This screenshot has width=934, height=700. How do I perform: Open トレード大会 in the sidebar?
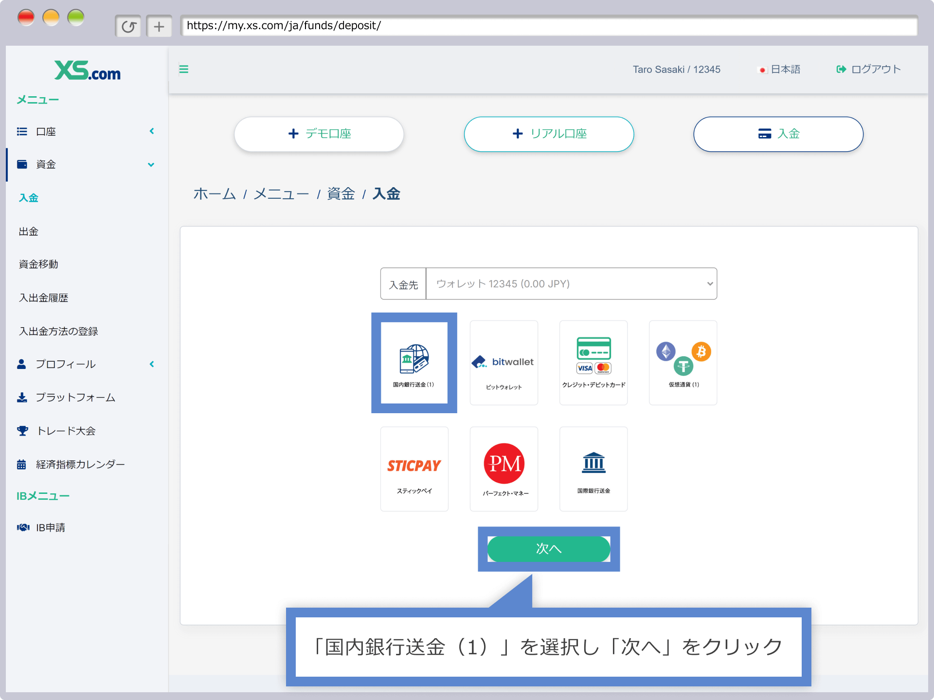point(66,431)
